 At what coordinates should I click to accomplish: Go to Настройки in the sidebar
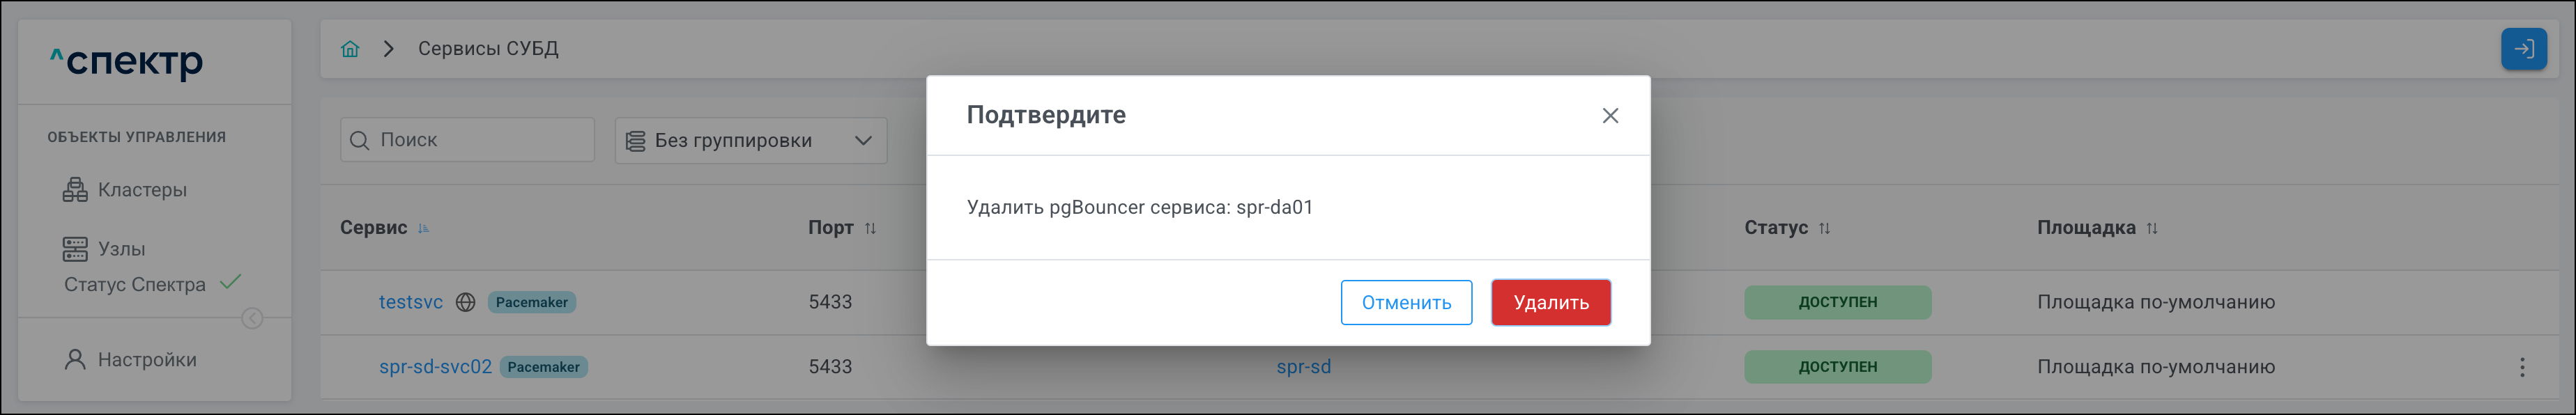pyautogui.click(x=146, y=360)
